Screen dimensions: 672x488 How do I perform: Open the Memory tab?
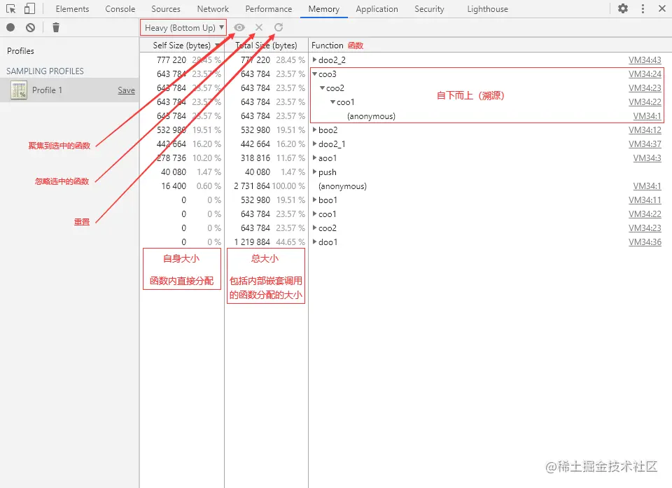click(x=324, y=9)
